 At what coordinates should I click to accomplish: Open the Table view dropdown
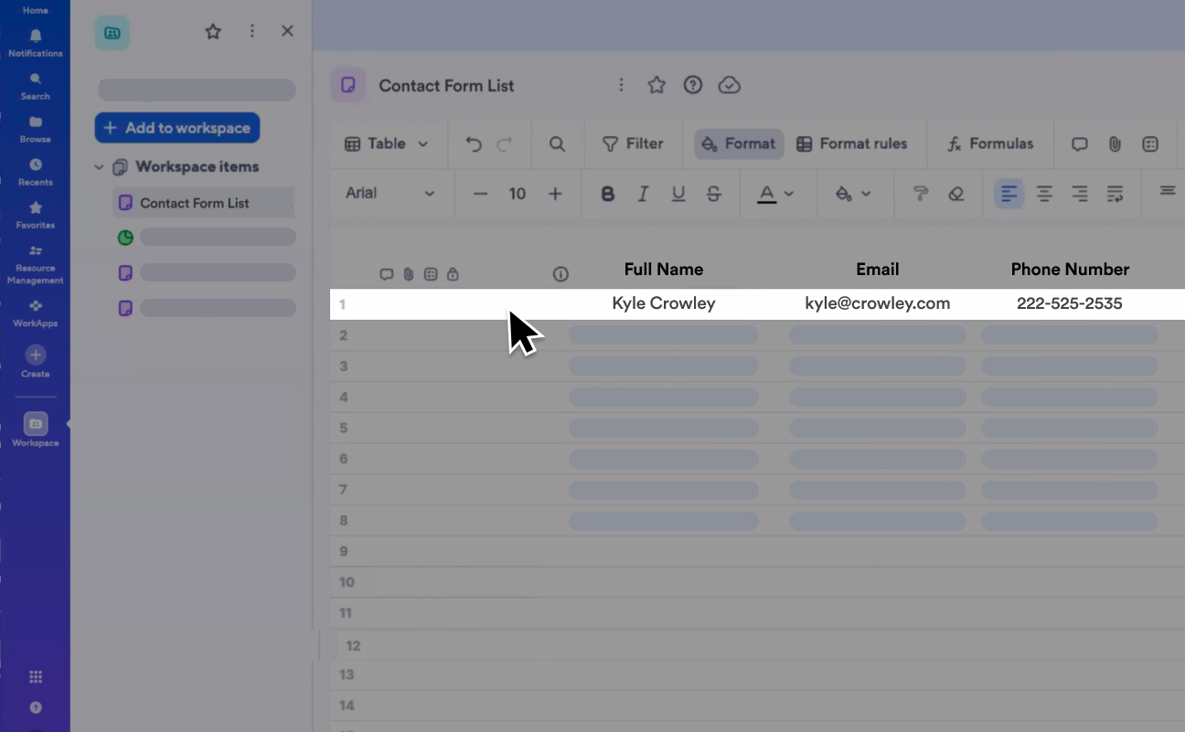point(388,143)
